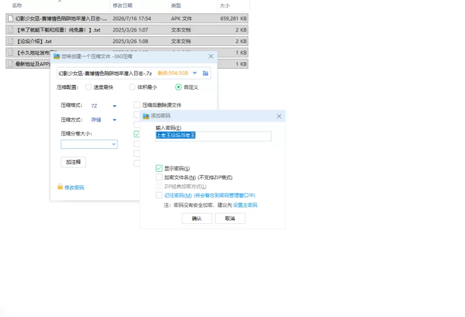
Task: Select the 【来了就能下载和观看！纯免费！】.txt file name
Action: click(x=58, y=30)
